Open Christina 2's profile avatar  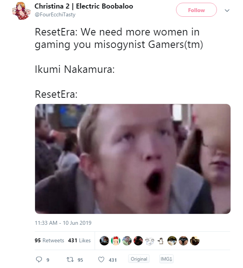click(21, 11)
